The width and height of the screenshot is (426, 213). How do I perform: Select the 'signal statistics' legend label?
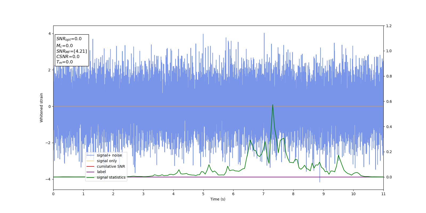coord(111,177)
